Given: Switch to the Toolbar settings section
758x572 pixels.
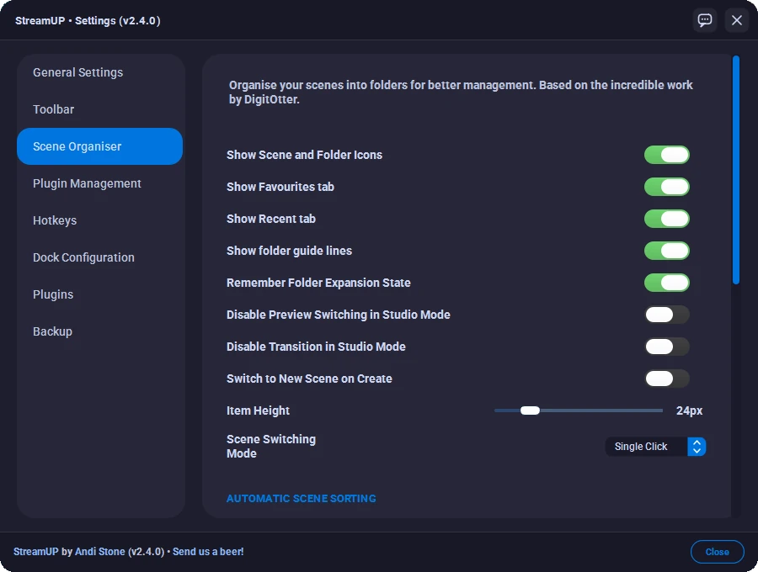Looking at the screenshot, I should pos(99,109).
